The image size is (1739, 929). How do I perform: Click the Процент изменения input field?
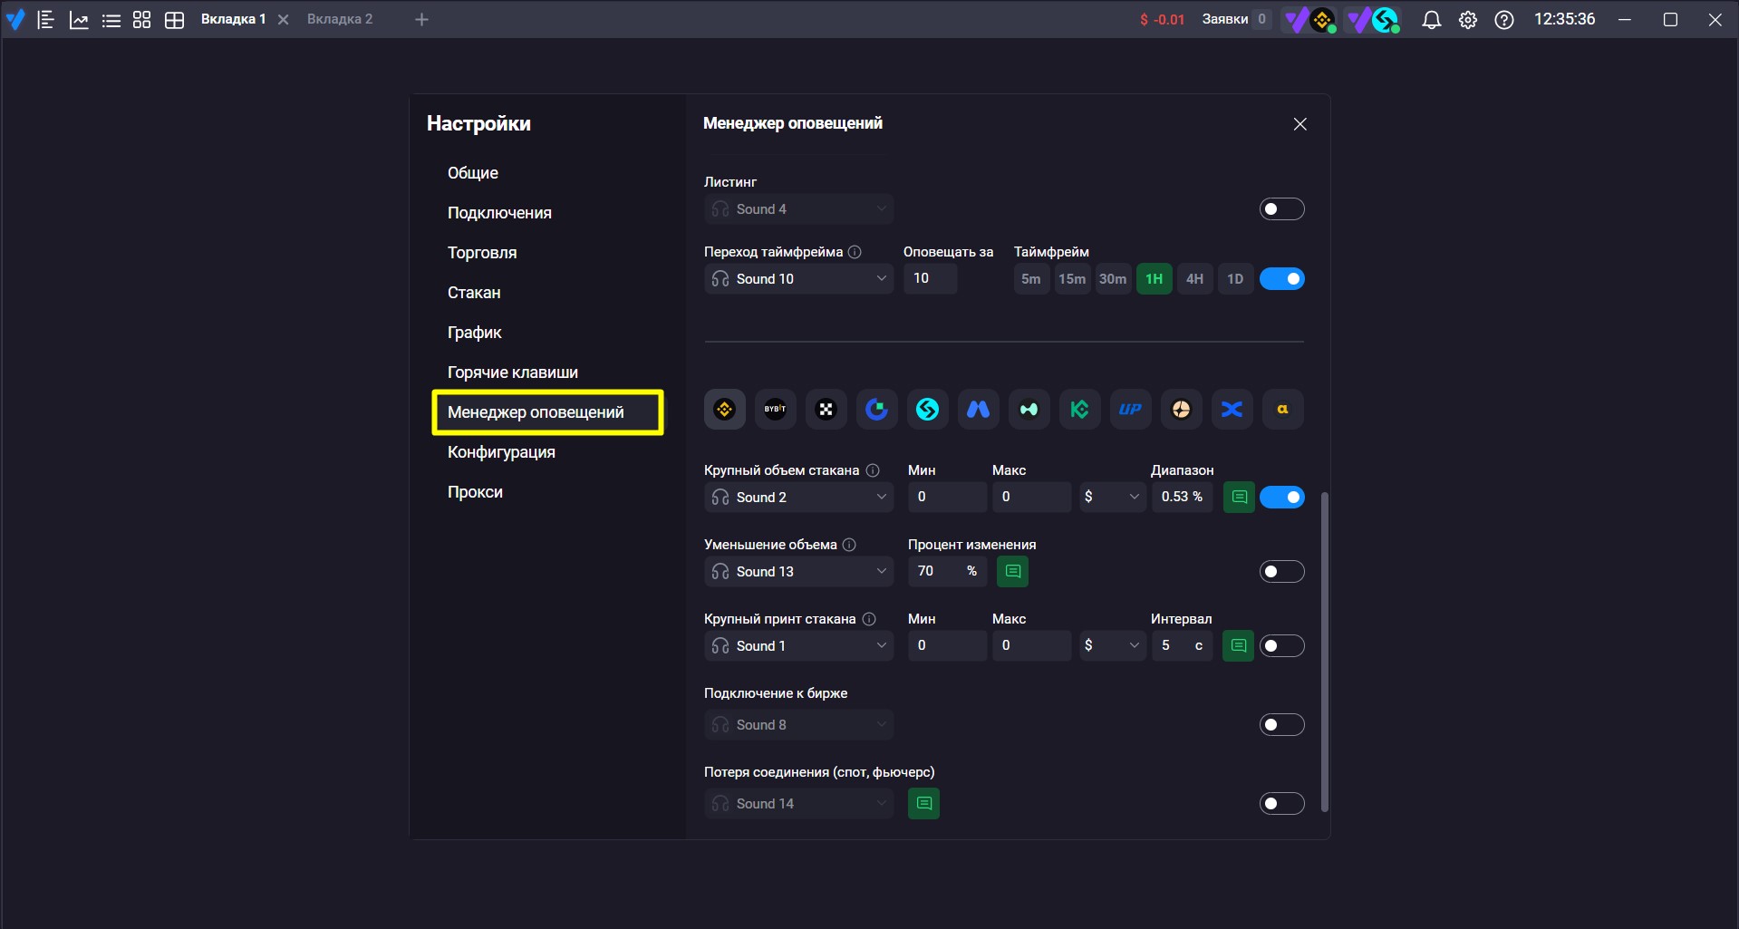(x=949, y=571)
